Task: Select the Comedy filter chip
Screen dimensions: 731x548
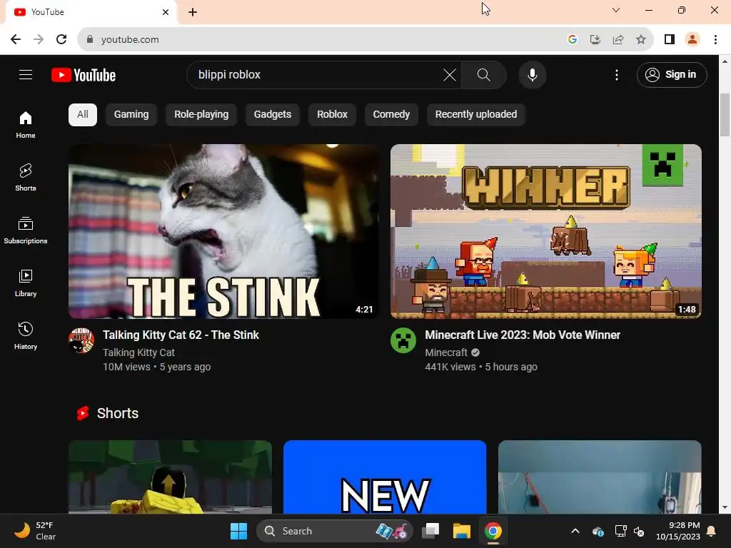Action: pos(391,115)
